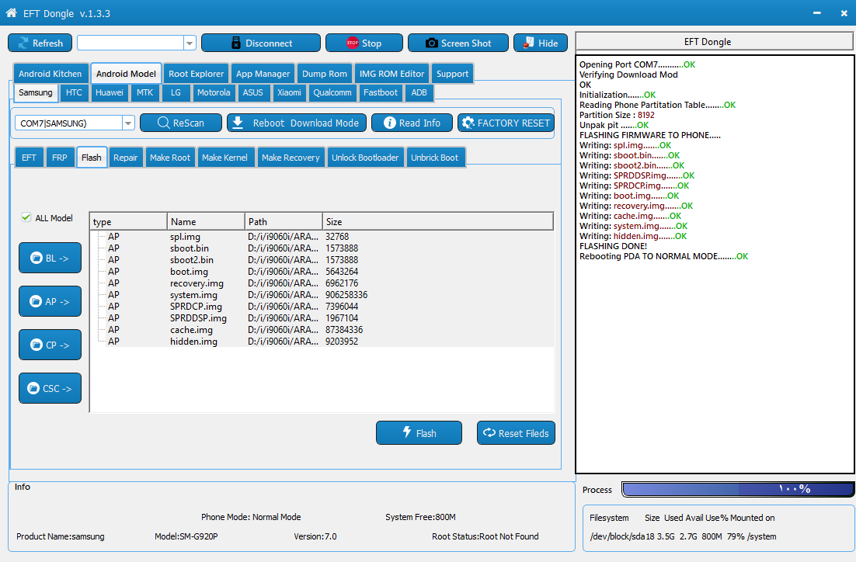Screen dimensions: 856x562
Task: Click the Reset Fileds arrows icon
Action: (x=489, y=432)
